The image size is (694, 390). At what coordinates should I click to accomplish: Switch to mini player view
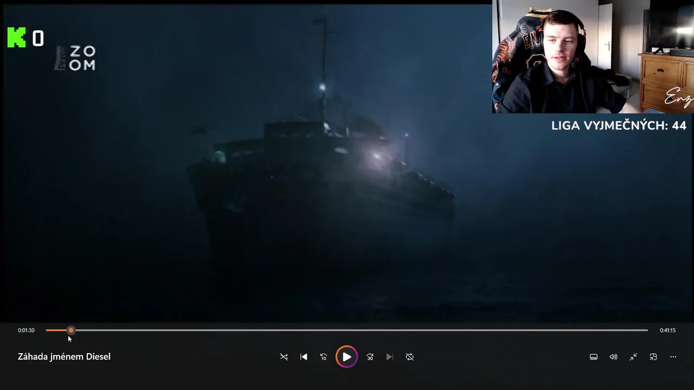[x=653, y=357]
